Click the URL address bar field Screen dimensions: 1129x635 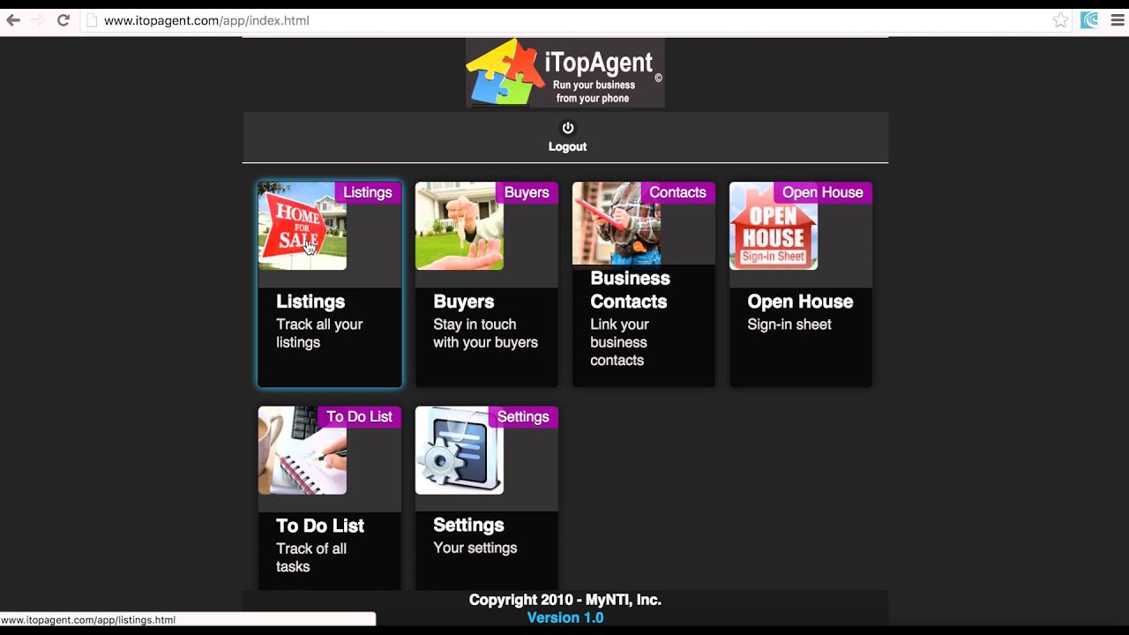pos(564,20)
